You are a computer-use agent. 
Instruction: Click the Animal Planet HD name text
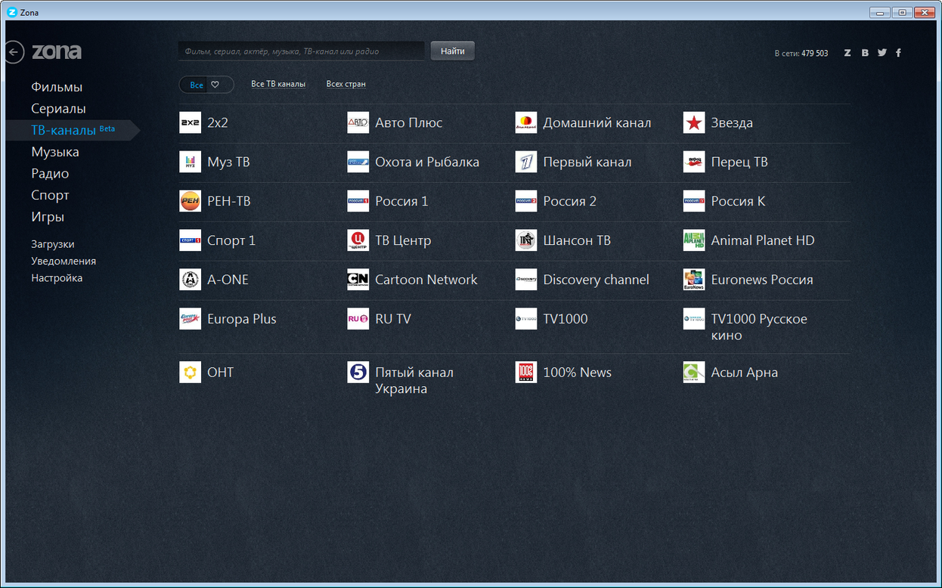click(763, 240)
